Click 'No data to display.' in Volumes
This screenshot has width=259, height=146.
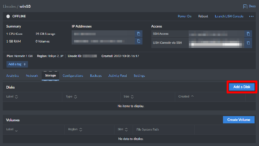(131, 139)
